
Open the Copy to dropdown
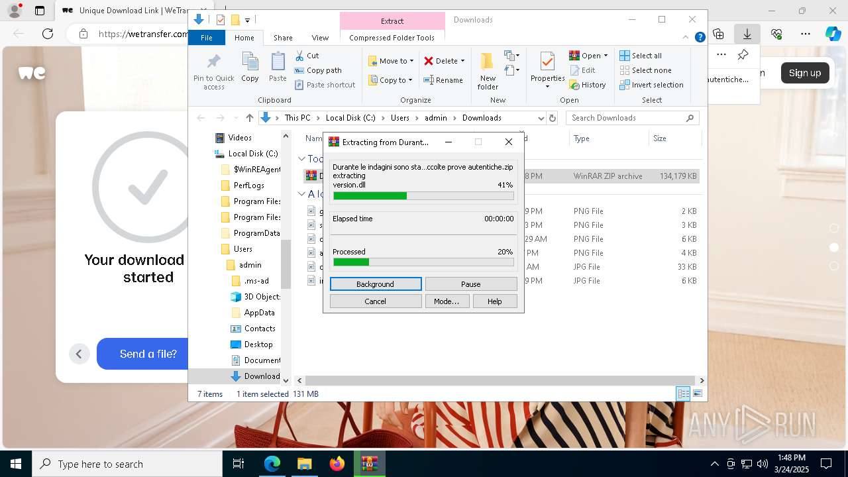[x=390, y=80]
